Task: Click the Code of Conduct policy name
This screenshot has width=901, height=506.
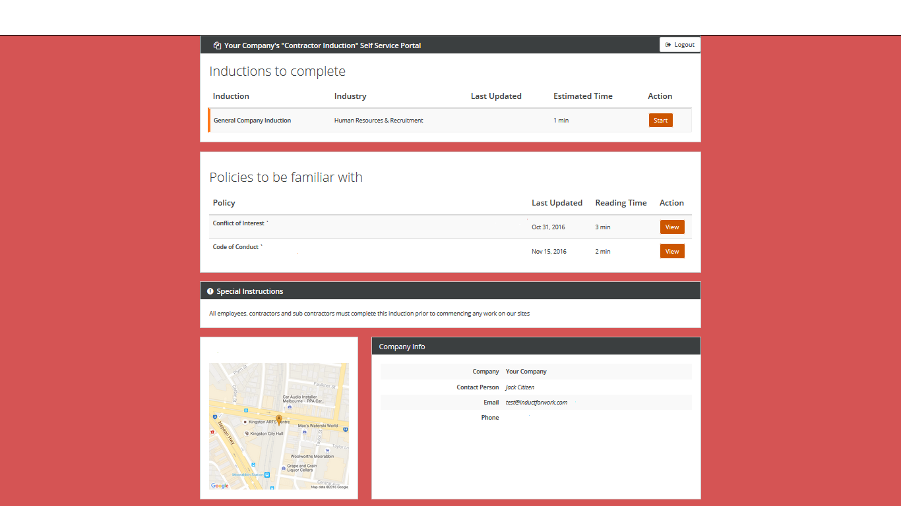Action: click(235, 247)
